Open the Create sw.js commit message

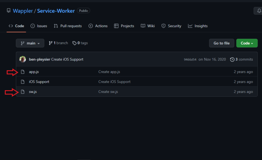(x=108, y=92)
